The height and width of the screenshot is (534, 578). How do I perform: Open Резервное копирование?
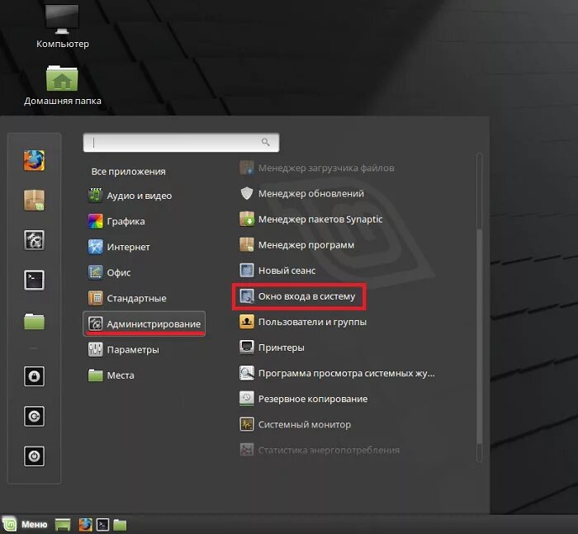point(303,399)
